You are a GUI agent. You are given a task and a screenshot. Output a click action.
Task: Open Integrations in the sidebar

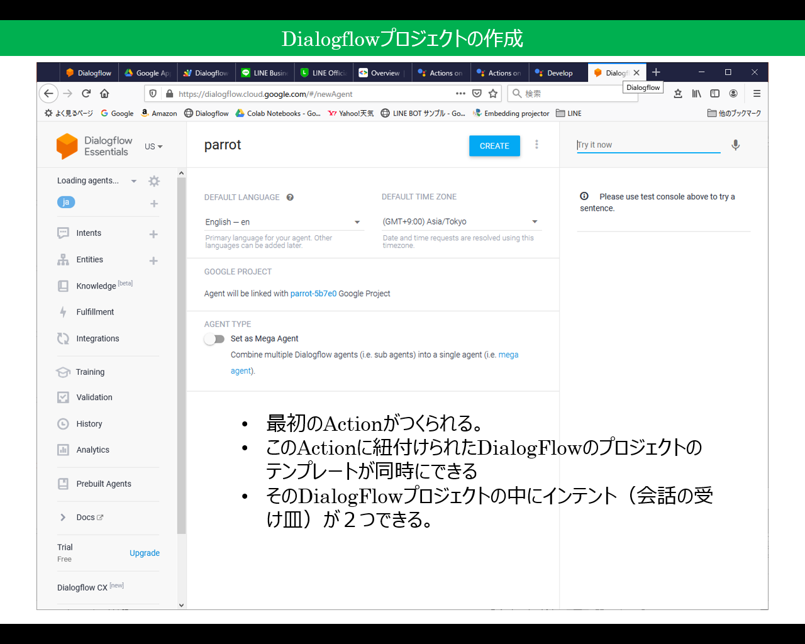pyautogui.click(x=97, y=338)
